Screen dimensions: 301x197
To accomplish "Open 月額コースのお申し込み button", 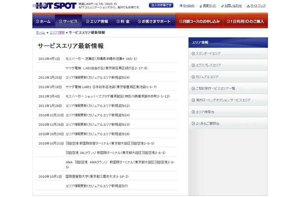I will tap(199, 21).
